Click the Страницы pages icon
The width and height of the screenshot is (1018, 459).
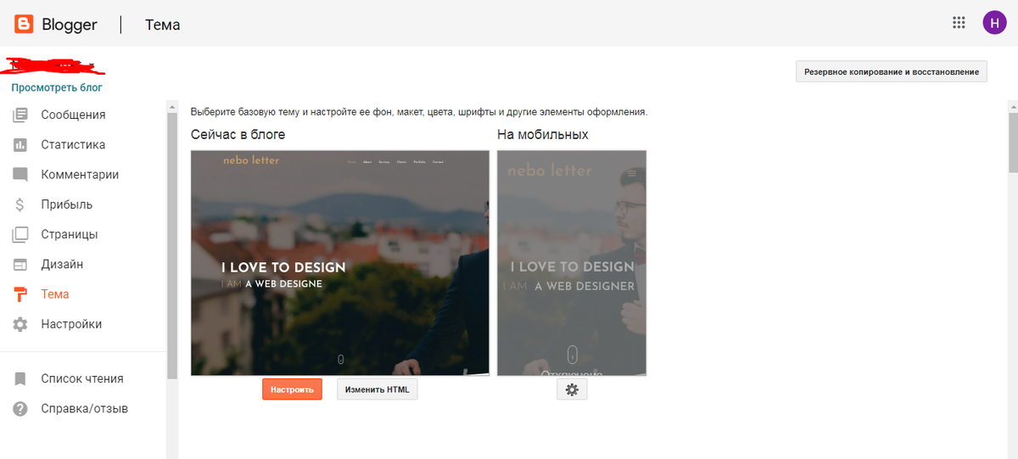[x=20, y=234]
